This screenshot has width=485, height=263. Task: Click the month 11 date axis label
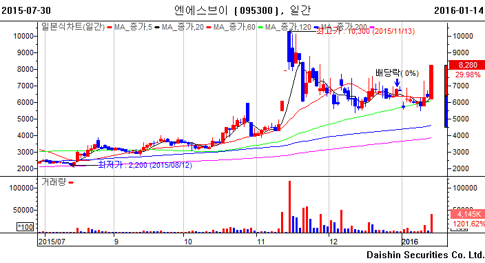pos(260,242)
